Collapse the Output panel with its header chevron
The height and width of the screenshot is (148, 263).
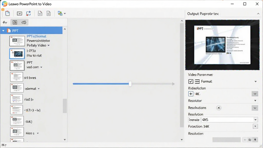(258, 14)
